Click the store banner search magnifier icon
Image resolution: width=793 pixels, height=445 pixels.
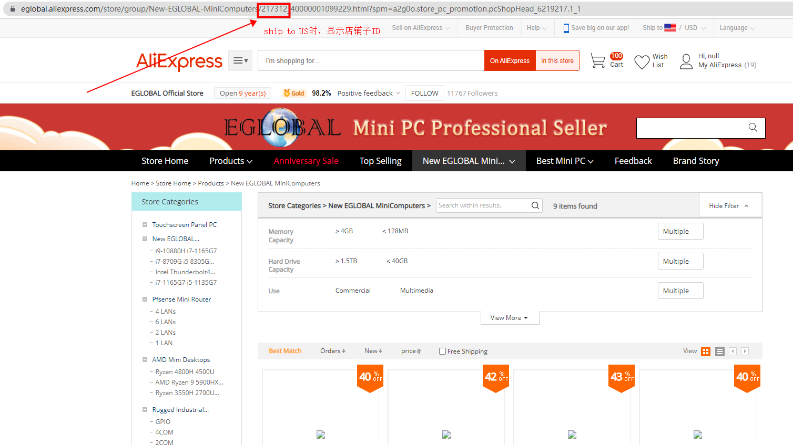click(x=753, y=127)
